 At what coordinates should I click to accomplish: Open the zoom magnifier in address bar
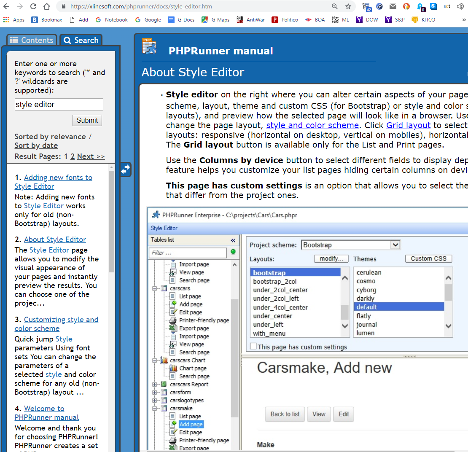[335, 6]
